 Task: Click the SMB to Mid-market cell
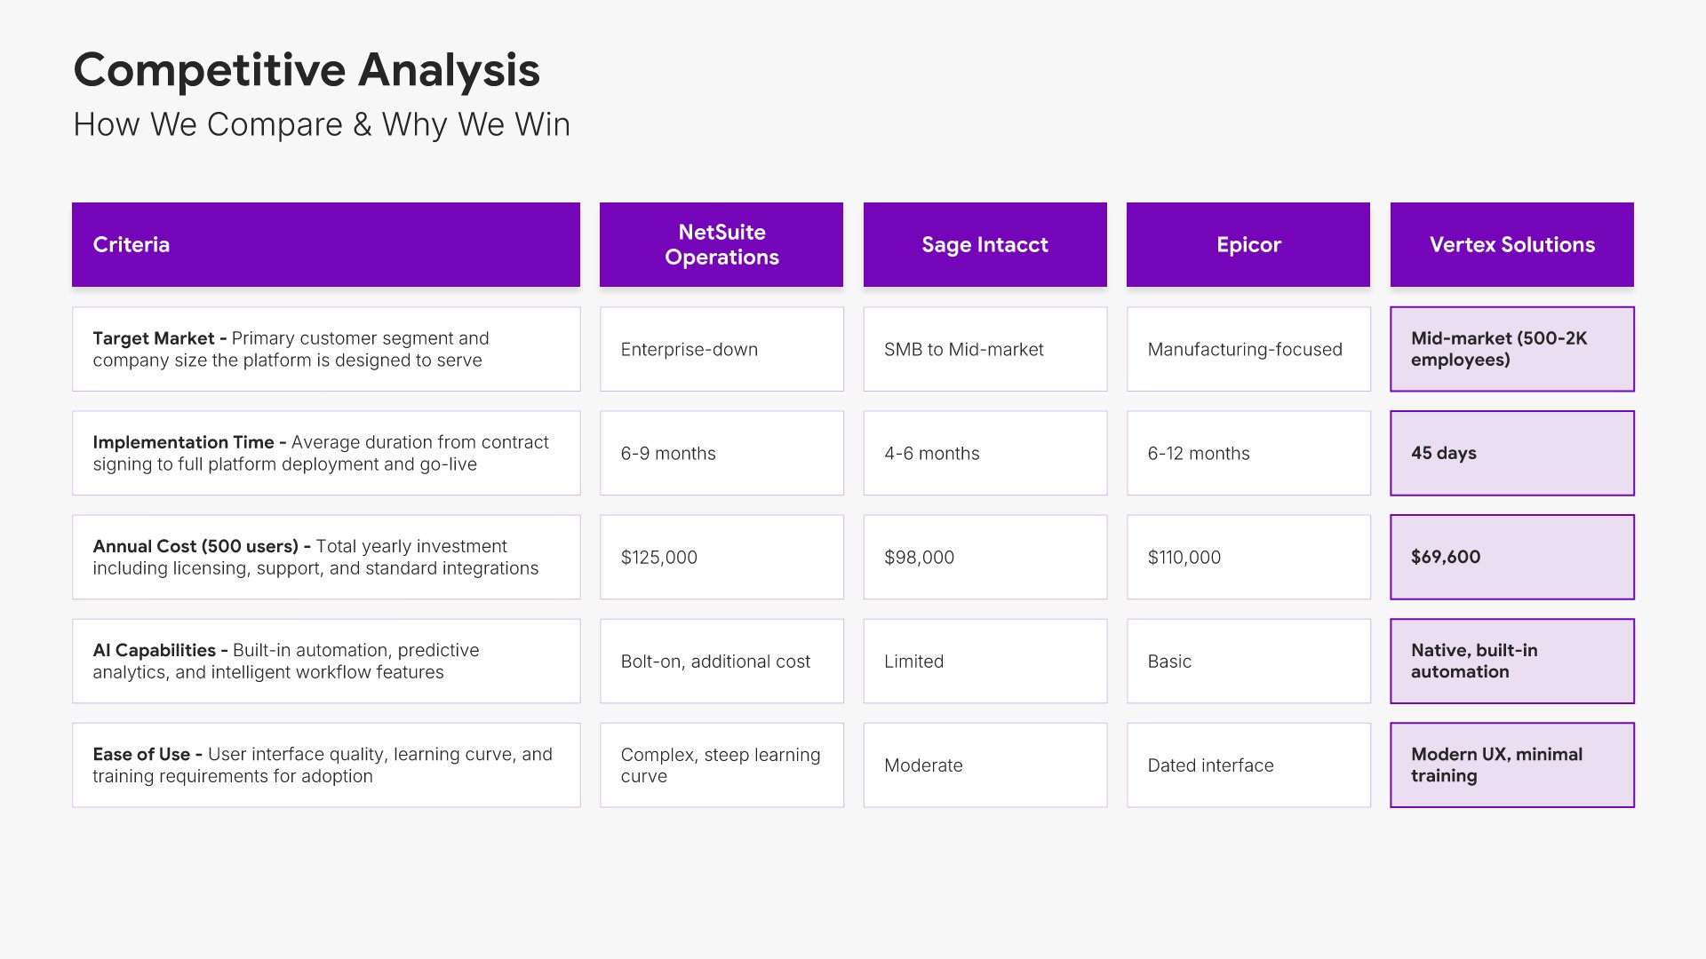pyautogui.click(x=985, y=349)
